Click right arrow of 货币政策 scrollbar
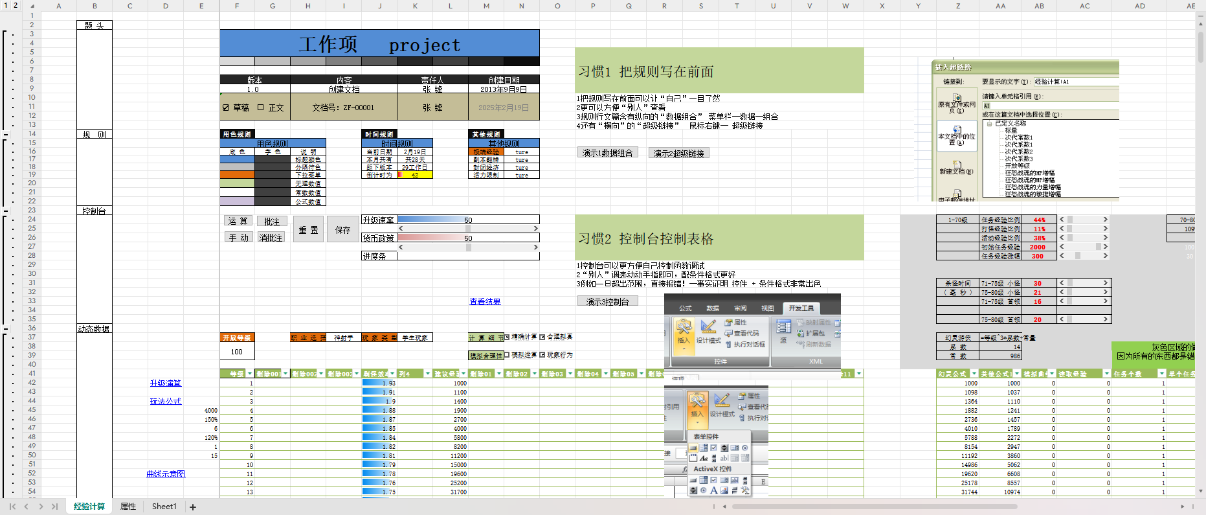Screen dimensions: 1206x515 coord(536,247)
